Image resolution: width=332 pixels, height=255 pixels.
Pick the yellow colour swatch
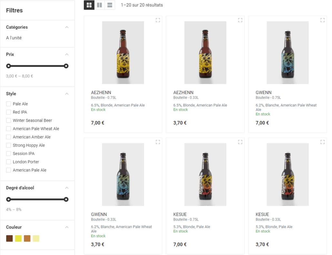pos(18,239)
